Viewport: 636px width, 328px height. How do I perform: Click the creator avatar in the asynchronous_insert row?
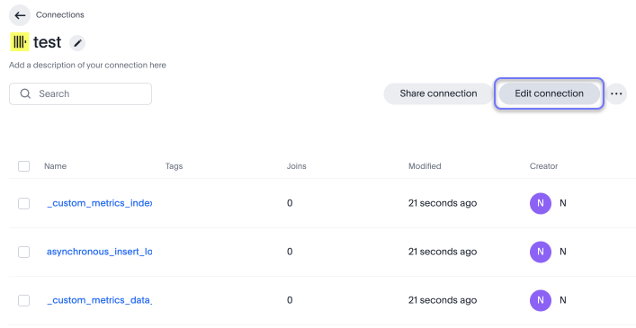click(541, 252)
